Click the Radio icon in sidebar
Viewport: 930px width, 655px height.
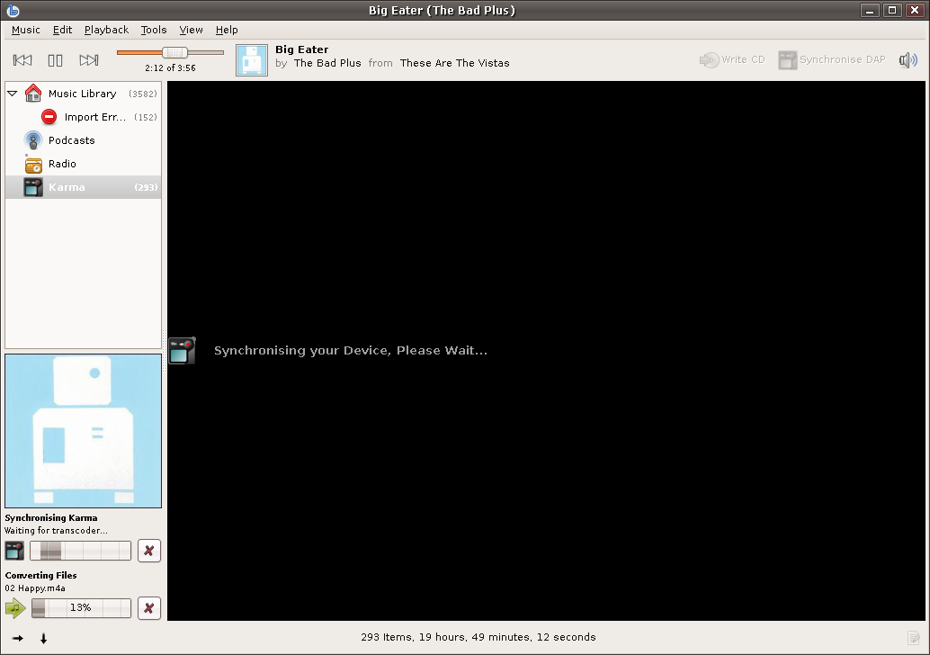click(x=33, y=165)
